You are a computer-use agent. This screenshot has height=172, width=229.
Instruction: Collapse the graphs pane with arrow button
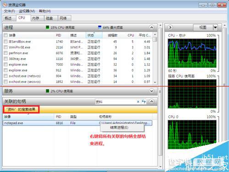tap(170, 27)
